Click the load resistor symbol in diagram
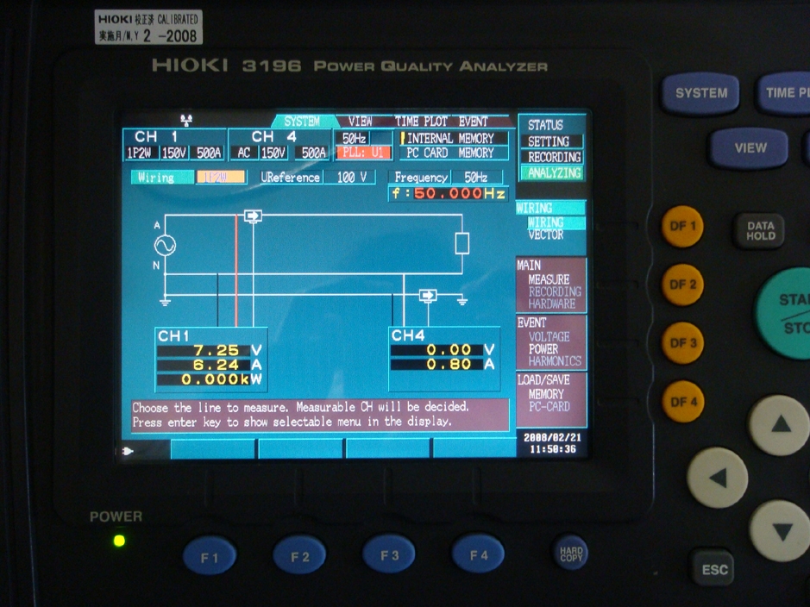Viewport: 810px width, 607px height. point(462,243)
